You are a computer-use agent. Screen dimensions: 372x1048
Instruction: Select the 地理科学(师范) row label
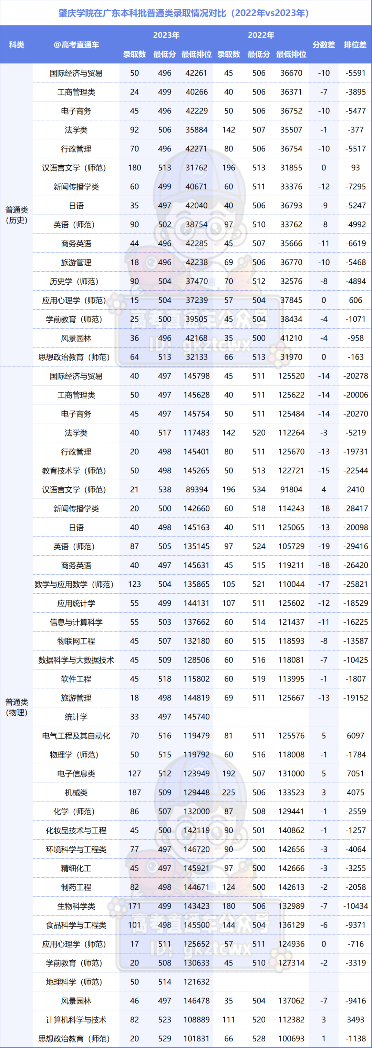click(x=76, y=982)
